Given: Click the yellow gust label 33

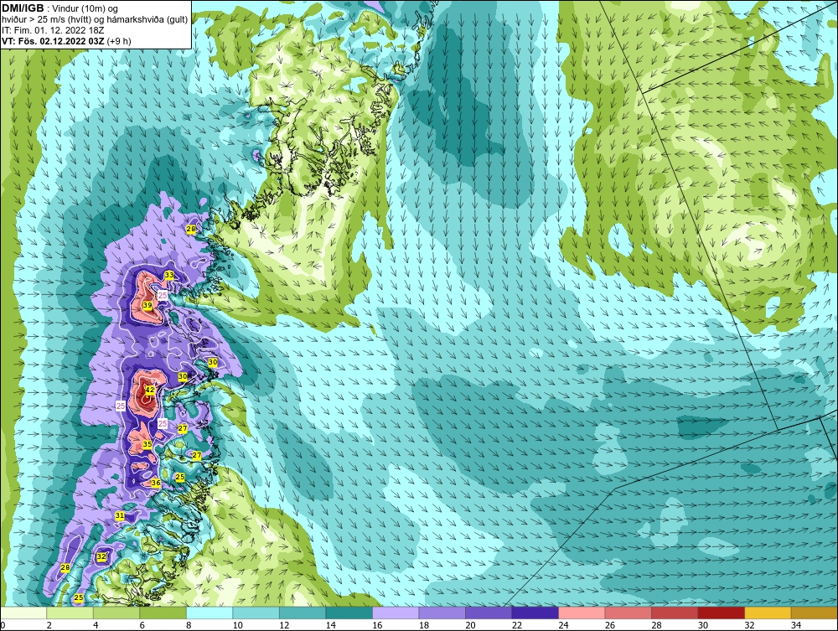Looking at the screenshot, I should pos(169,275).
